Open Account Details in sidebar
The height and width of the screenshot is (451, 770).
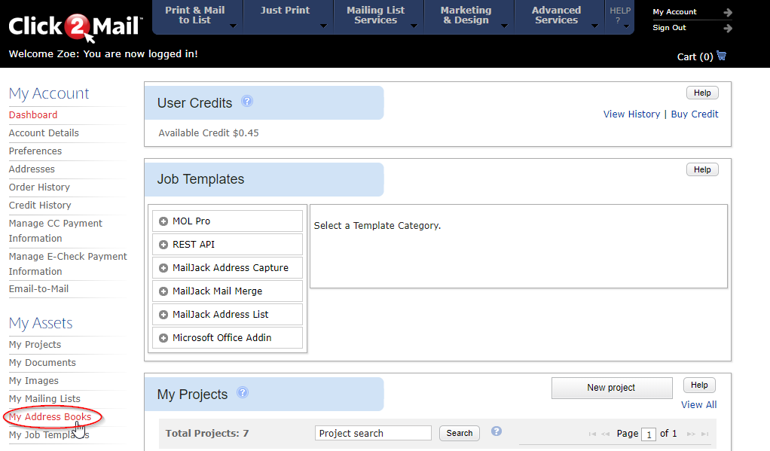44,133
